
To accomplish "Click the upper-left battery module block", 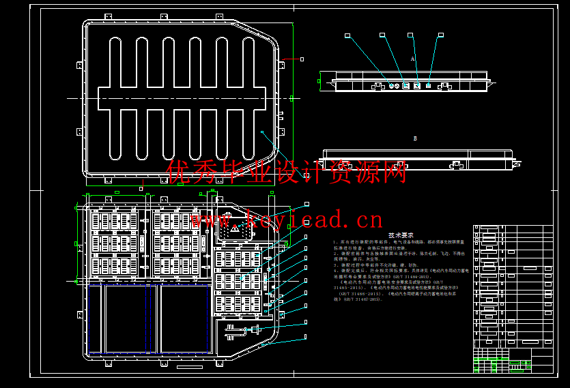I will click(114, 220).
